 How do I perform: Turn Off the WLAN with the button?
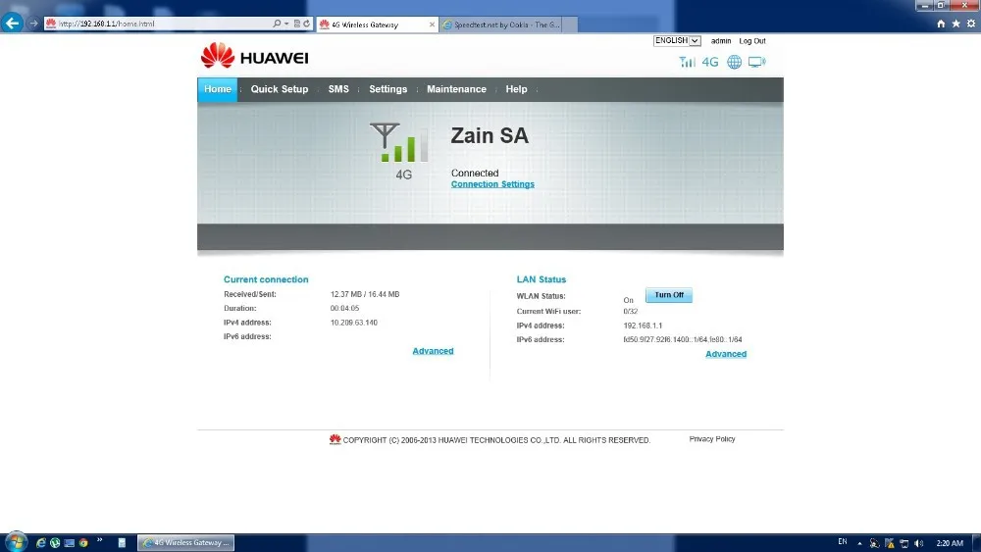pyautogui.click(x=669, y=295)
